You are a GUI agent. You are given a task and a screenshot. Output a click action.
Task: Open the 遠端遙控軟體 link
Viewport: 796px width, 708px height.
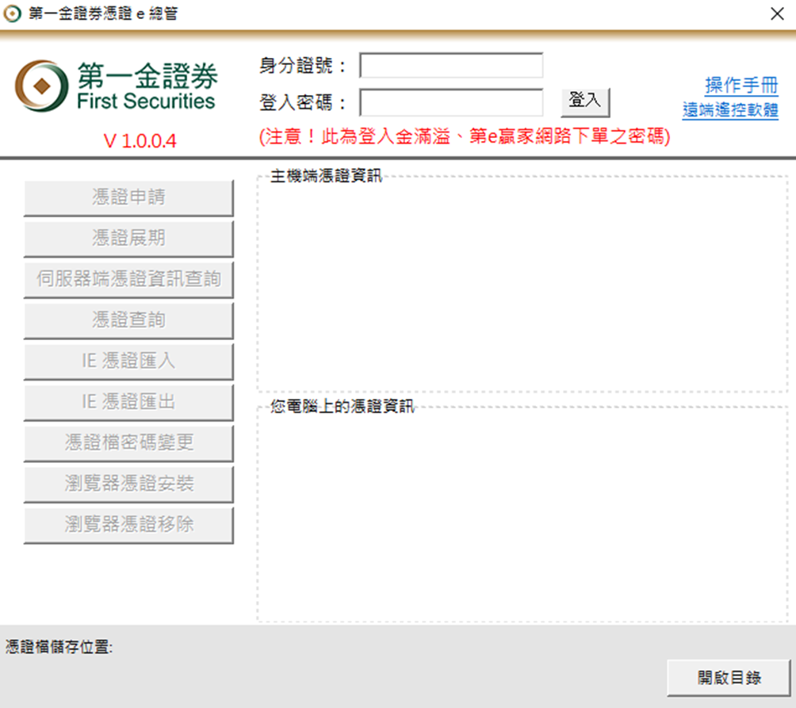729,110
